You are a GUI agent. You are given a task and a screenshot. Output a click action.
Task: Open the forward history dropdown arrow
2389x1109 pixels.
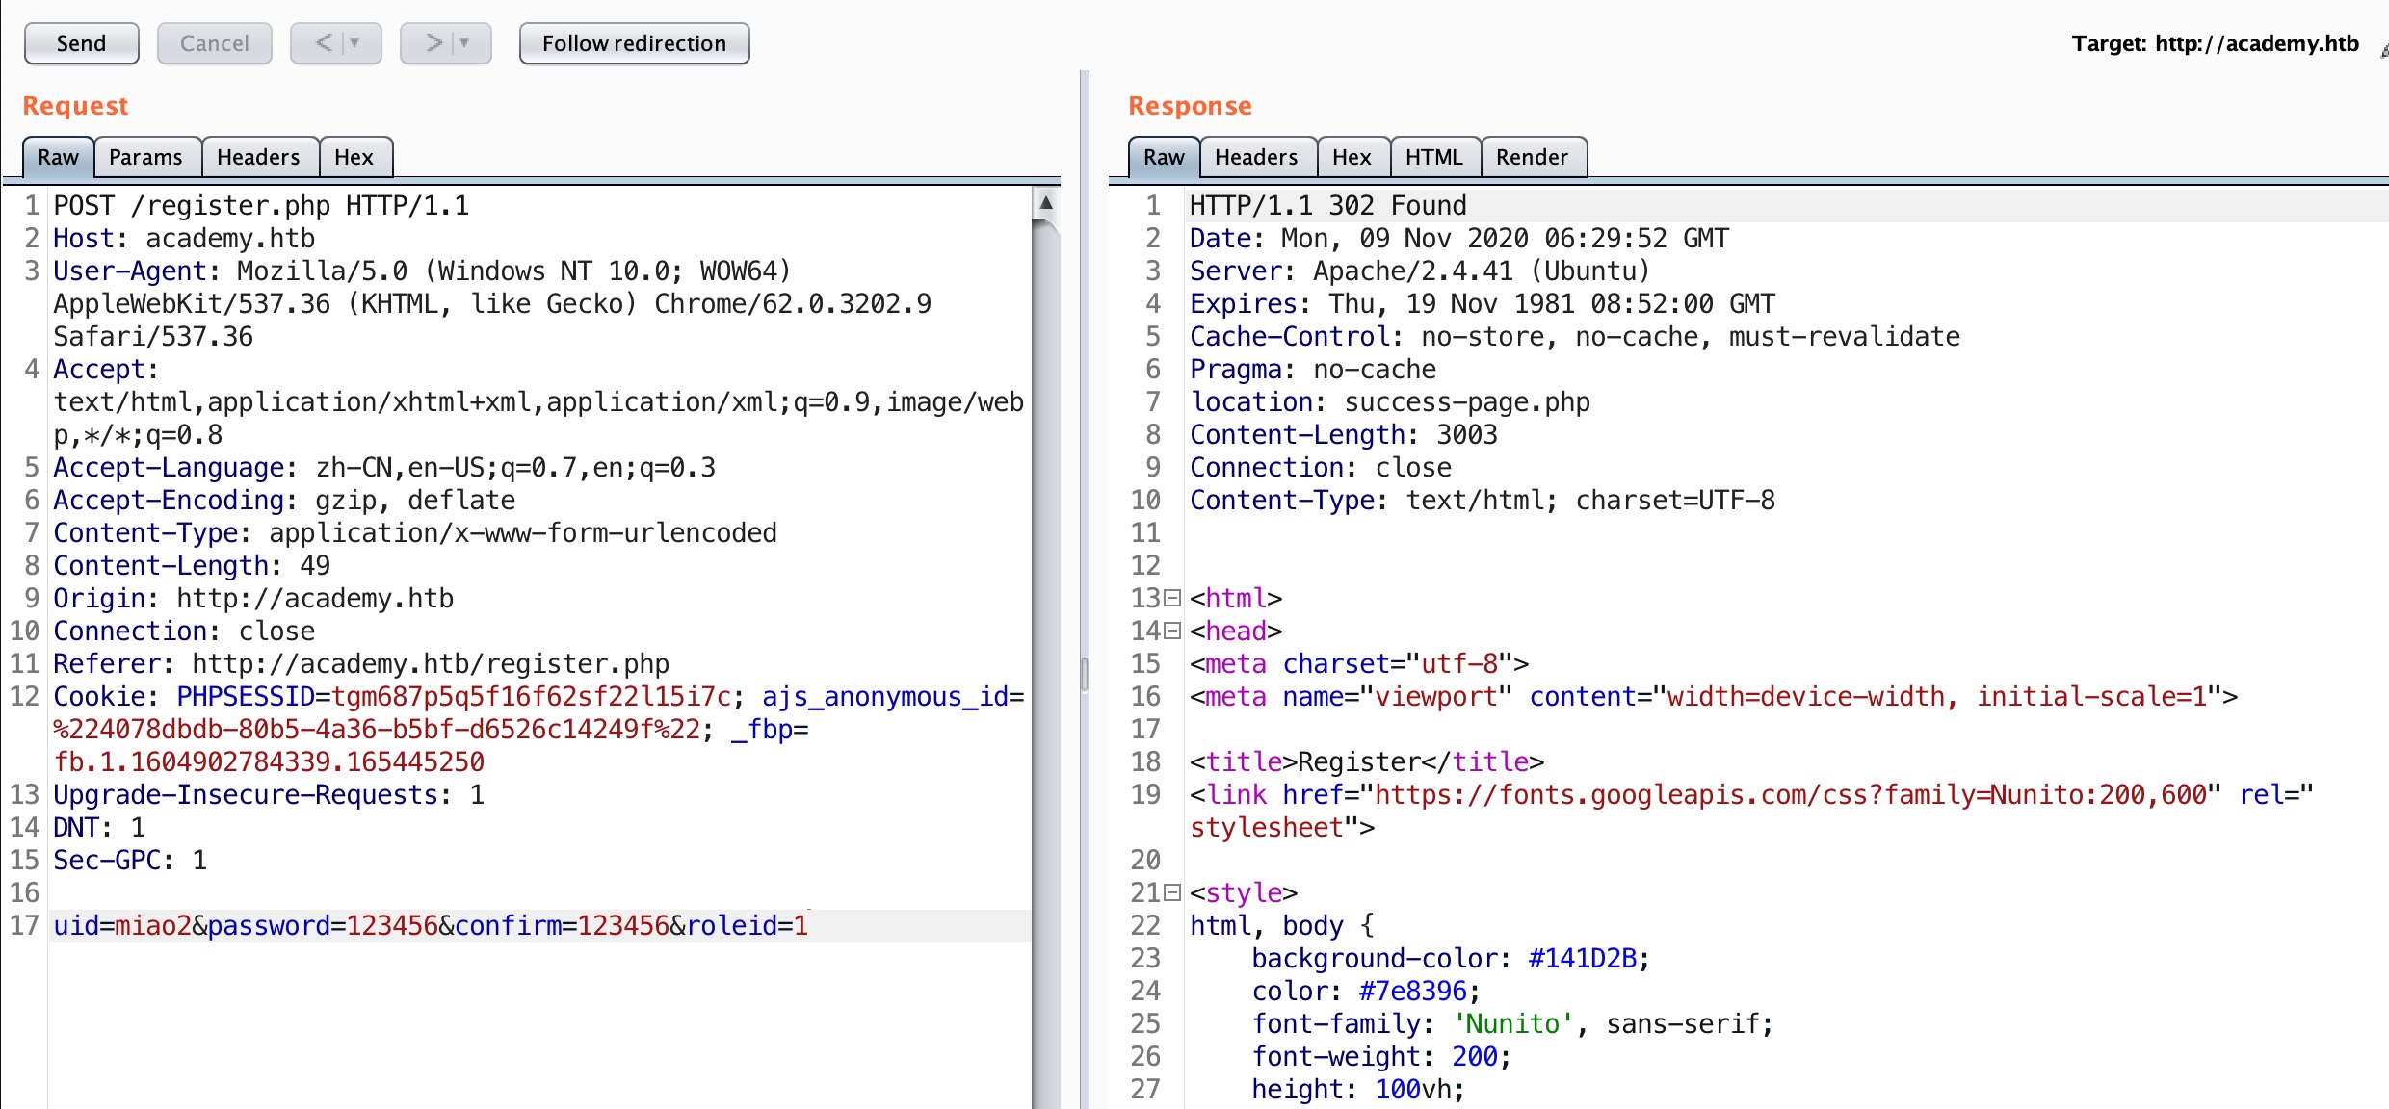click(465, 43)
